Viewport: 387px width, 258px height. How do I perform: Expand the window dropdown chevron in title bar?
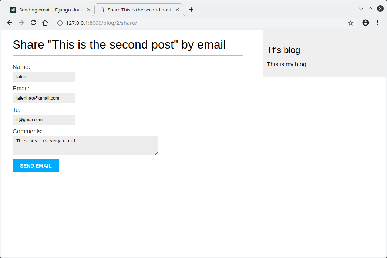361,9
